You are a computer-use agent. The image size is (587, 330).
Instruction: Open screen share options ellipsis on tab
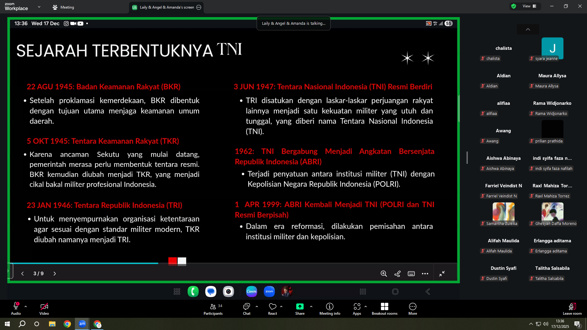199,7
